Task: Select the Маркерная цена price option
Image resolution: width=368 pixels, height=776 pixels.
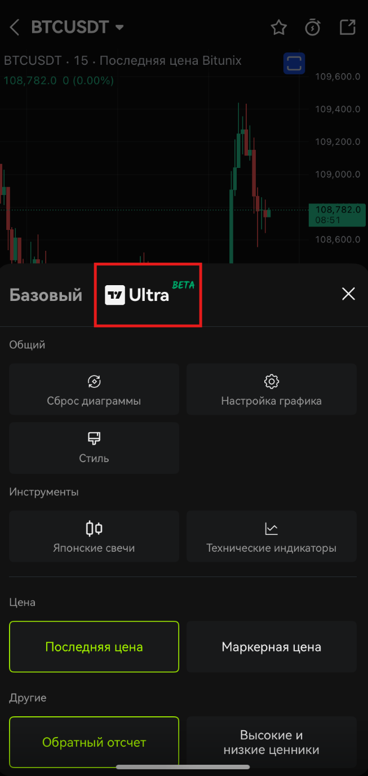Action: (x=272, y=647)
